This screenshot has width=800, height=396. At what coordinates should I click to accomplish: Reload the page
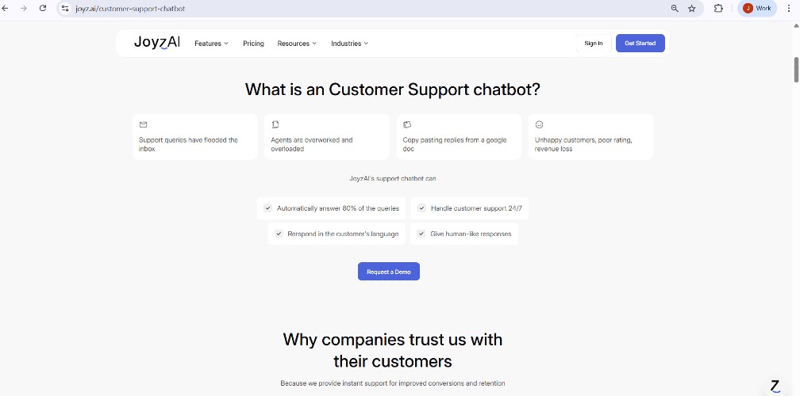[43, 9]
